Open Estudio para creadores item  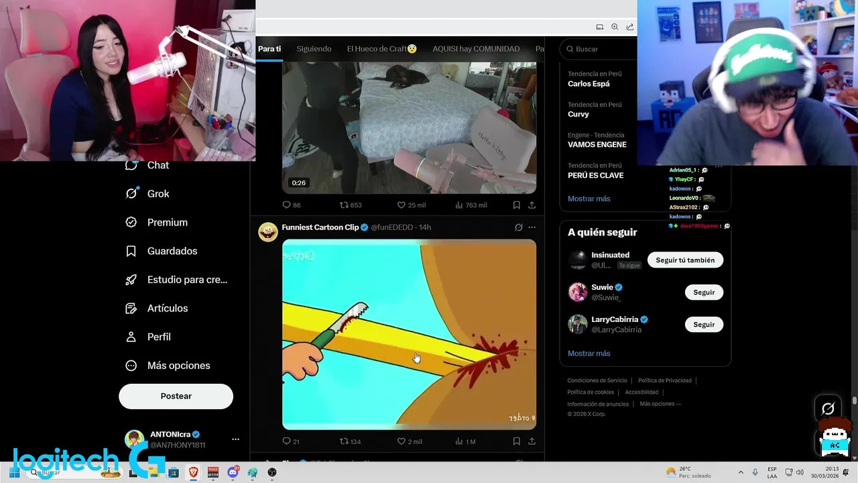tap(176, 280)
